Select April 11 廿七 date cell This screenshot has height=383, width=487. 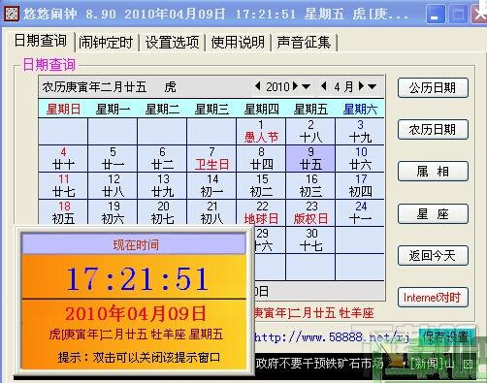pos(63,185)
